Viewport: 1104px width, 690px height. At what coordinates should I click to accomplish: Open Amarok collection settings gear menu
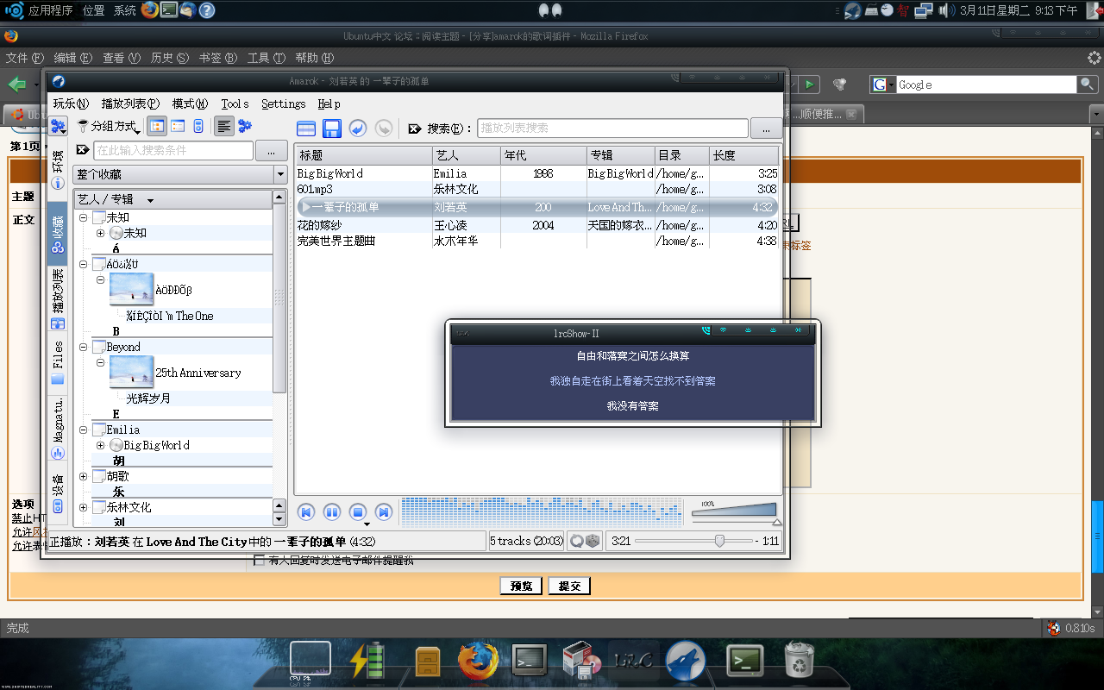point(58,127)
